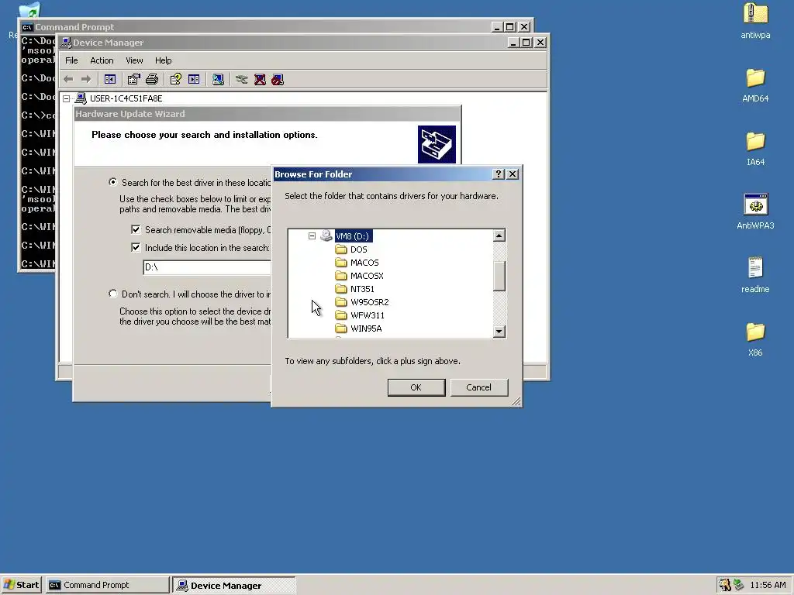The image size is (794, 595).
Task: Click the Device Manager title bar icon
Action: click(65, 43)
